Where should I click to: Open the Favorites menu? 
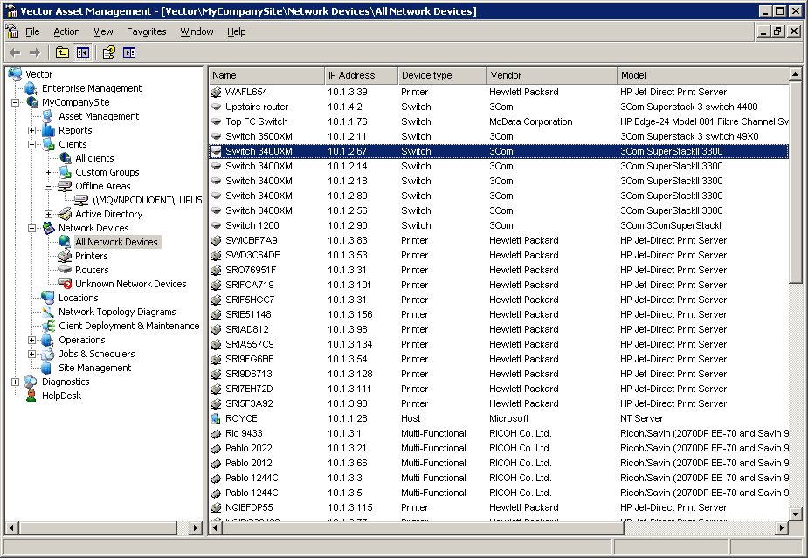(147, 32)
